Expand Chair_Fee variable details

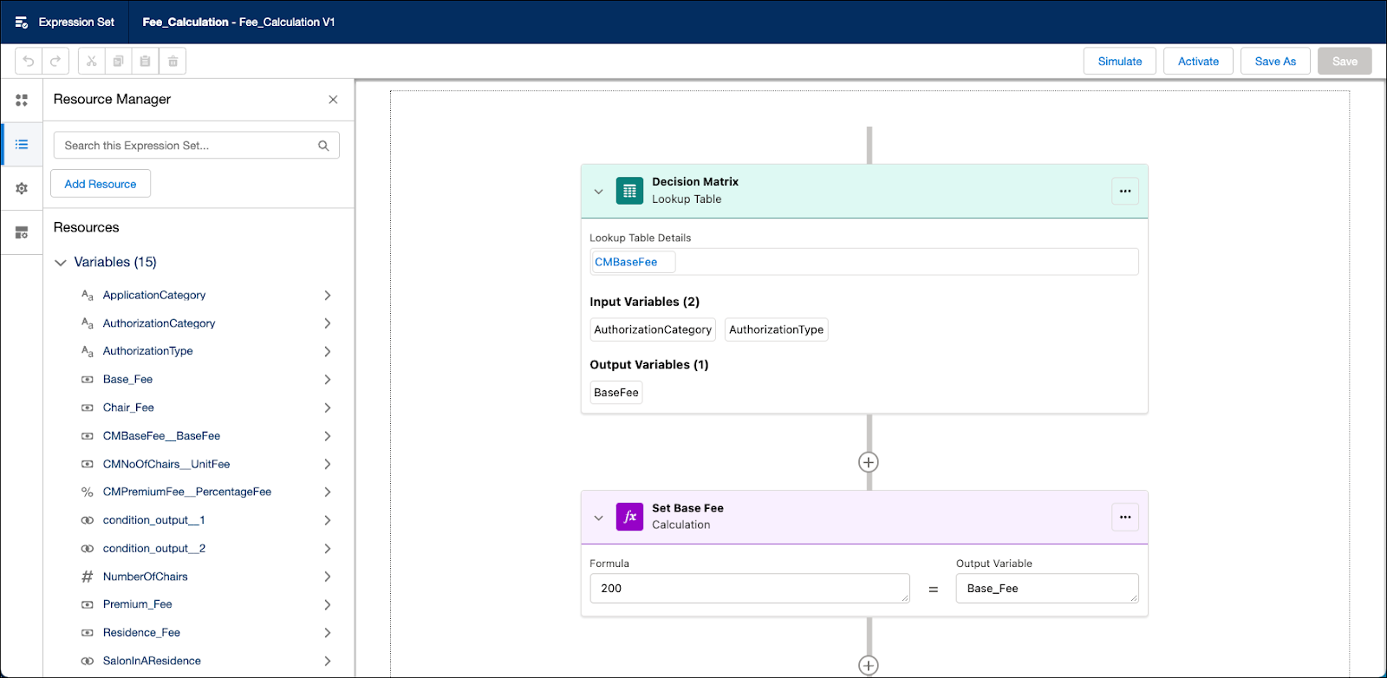point(328,407)
